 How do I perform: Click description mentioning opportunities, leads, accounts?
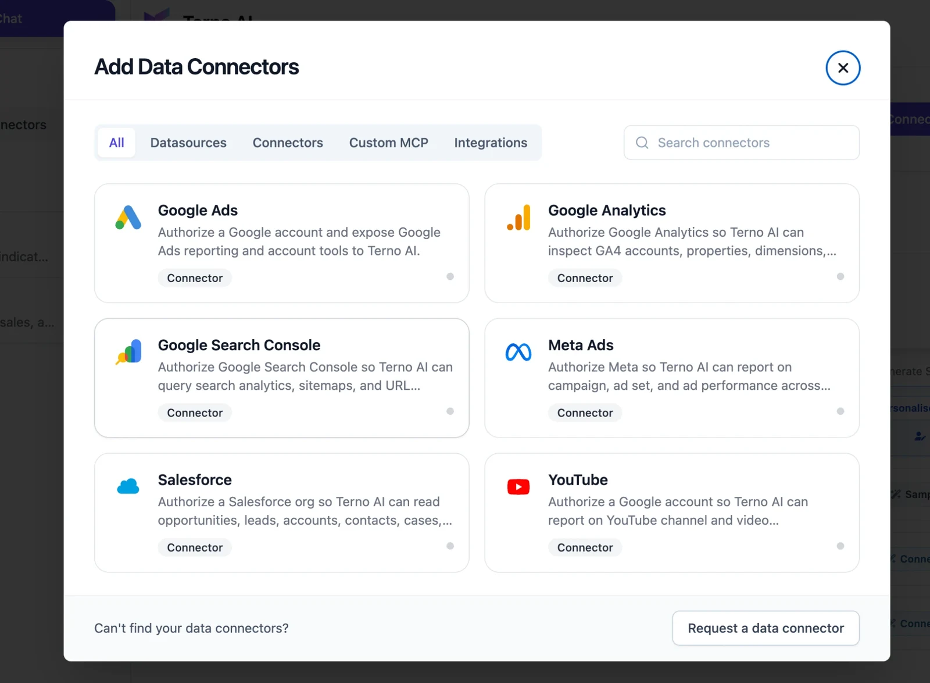click(305, 511)
